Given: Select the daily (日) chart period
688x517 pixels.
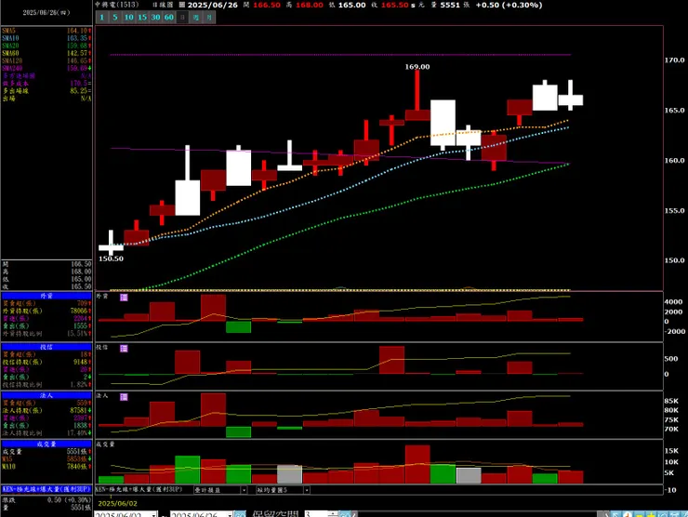Looking at the screenshot, I should click(182, 18).
